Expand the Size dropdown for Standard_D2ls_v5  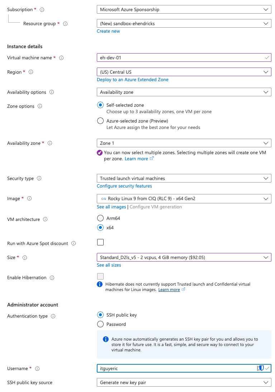pyautogui.click(x=184, y=257)
